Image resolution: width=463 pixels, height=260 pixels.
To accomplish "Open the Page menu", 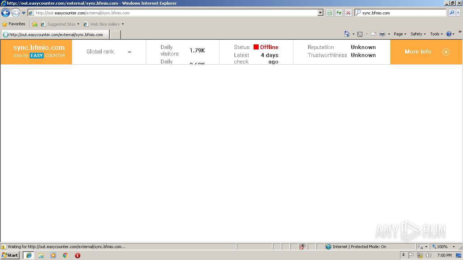I will click(400, 34).
